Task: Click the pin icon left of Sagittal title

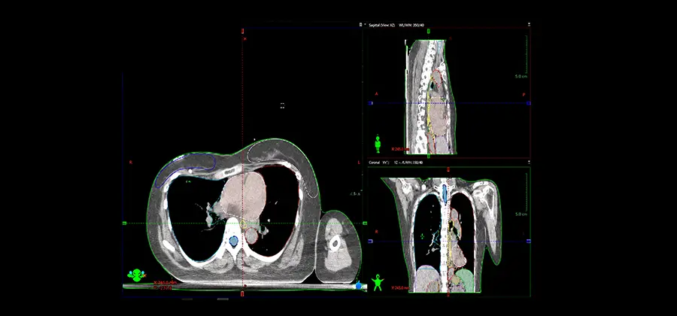Action: click(360, 25)
